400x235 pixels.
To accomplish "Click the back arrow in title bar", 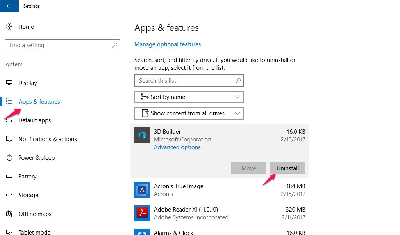I will point(9,6).
